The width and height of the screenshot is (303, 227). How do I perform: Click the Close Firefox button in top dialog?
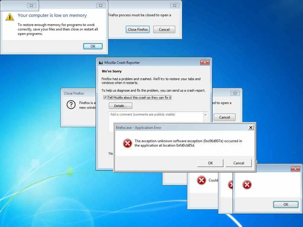[x=138, y=30]
